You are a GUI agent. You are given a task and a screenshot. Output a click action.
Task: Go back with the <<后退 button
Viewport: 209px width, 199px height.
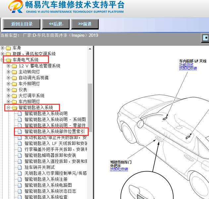tap(56, 24)
